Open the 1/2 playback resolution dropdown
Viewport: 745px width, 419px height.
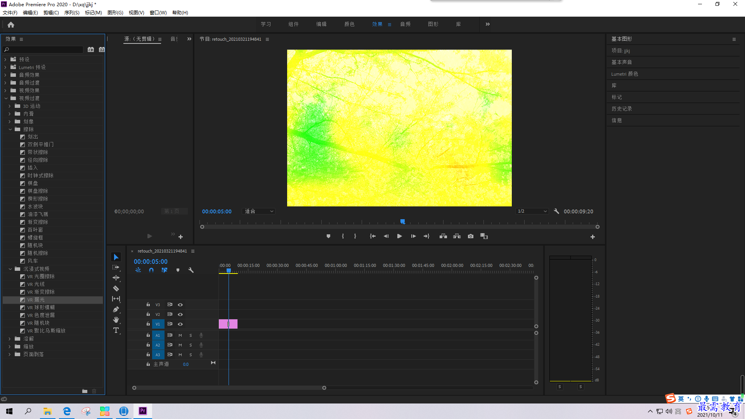(x=532, y=211)
